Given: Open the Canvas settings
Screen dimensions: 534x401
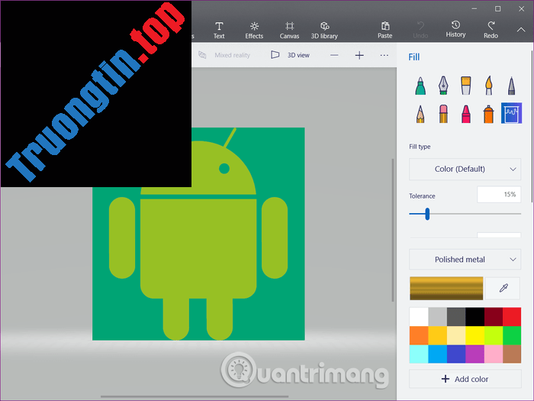Looking at the screenshot, I should pos(289,30).
